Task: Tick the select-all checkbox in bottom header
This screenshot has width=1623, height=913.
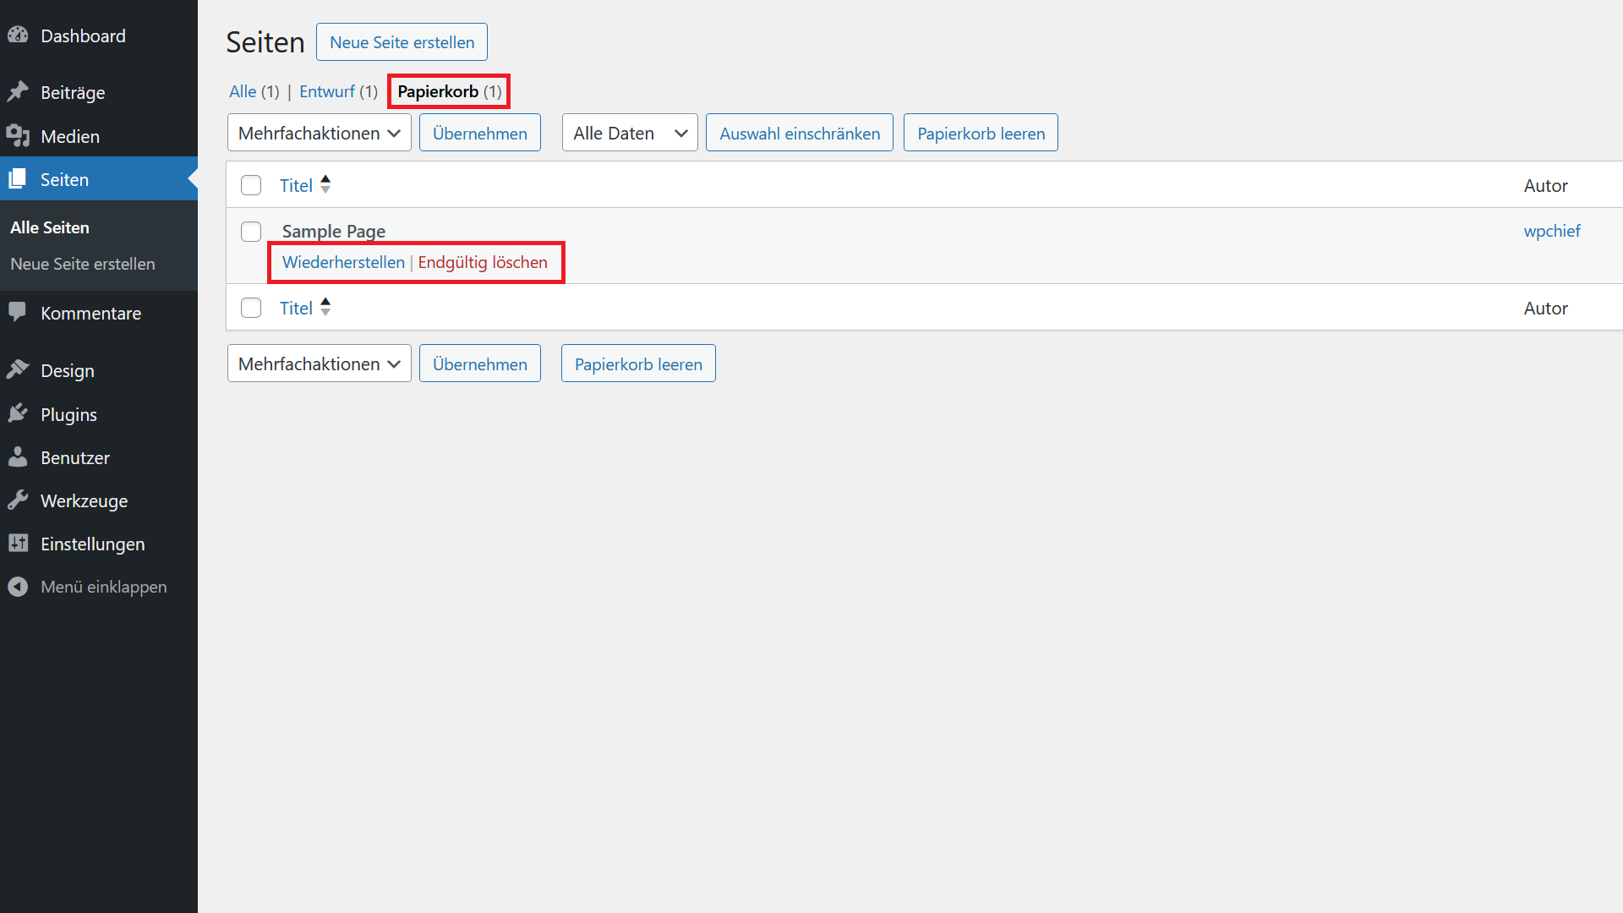Action: click(x=251, y=308)
